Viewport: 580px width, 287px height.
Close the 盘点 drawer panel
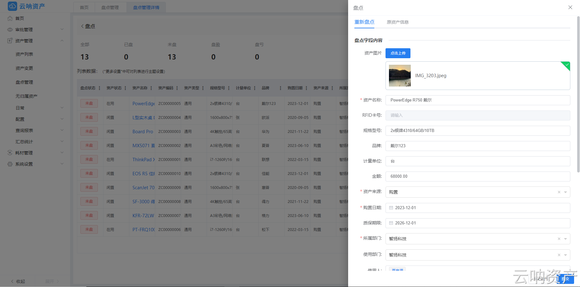pyautogui.click(x=570, y=7)
